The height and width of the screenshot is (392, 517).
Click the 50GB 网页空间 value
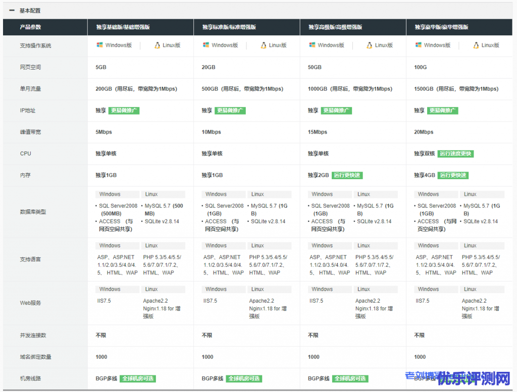(315, 67)
